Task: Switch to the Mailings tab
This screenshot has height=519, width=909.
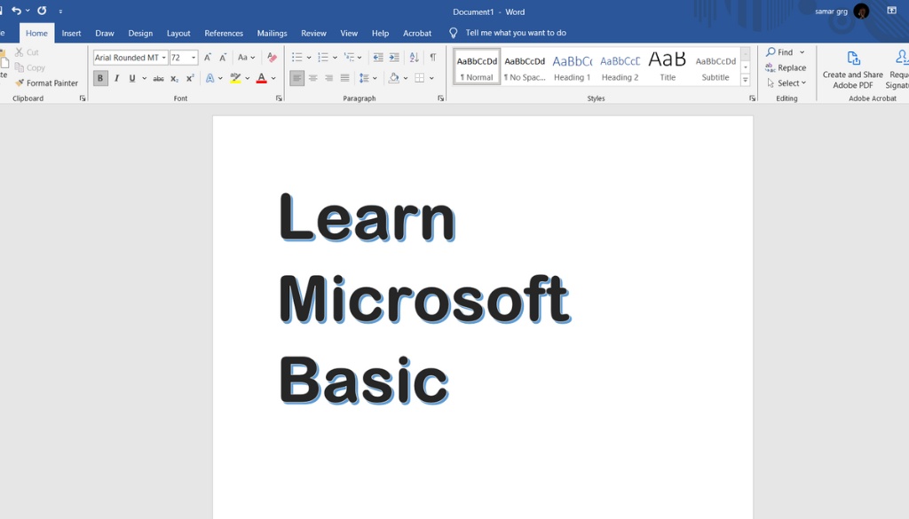Action: 272,33
